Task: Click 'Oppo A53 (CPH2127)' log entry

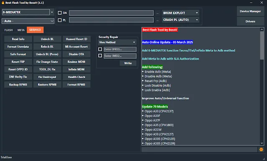Action: coord(159,134)
